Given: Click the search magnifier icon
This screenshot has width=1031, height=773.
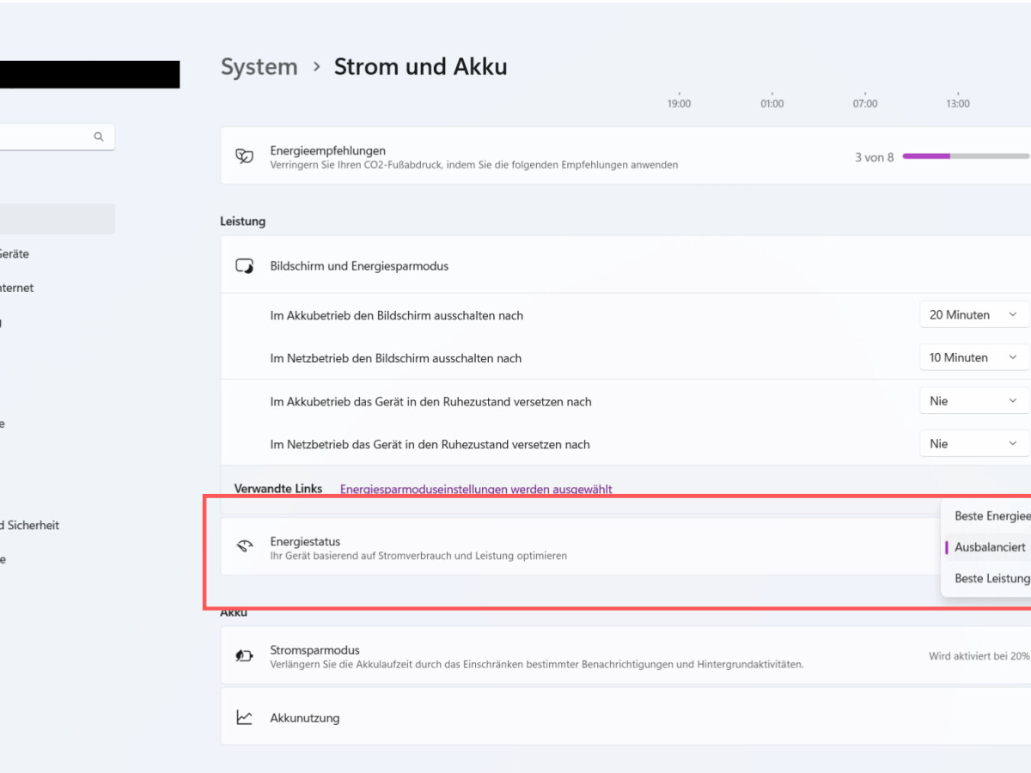Looking at the screenshot, I should pos(98,136).
